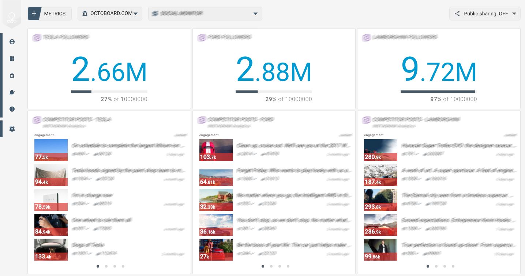This screenshot has width=525, height=276.
Task: Click 'engagement' label above 77.5k thumbnail
Action: pos(44,135)
